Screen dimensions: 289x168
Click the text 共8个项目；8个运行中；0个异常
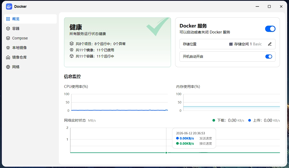pos(100,44)
